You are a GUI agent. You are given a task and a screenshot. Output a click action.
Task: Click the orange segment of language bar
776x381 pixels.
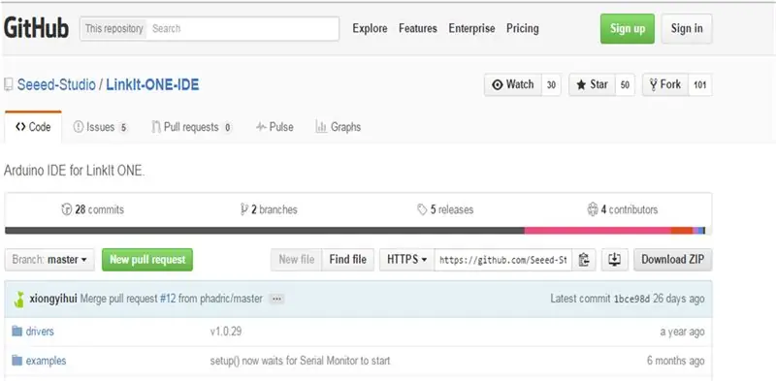click(x=682, y=231)
